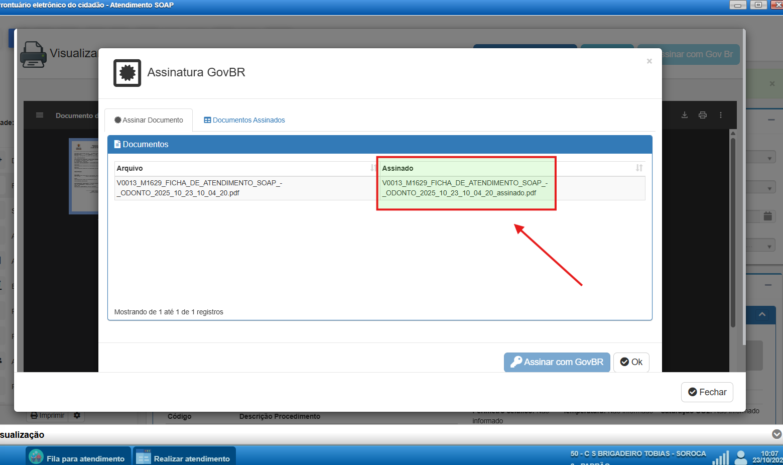
Task: Click the calendar icon on the right panel
Action: coord(767,216)
